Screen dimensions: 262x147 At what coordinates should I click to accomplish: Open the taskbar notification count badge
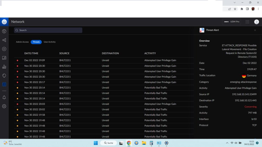click(257, 143)
